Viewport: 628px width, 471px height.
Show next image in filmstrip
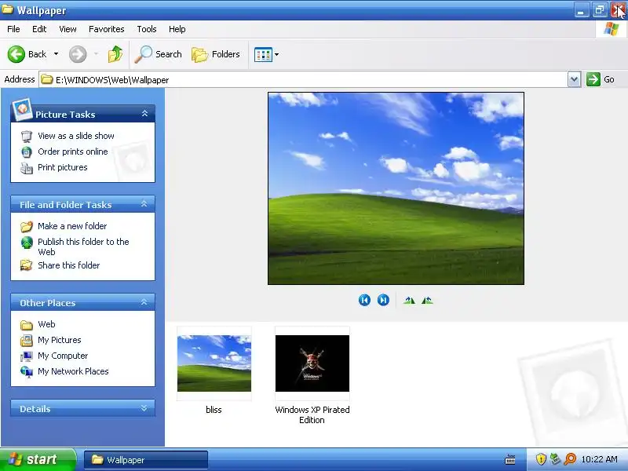(x=383, y=300)
